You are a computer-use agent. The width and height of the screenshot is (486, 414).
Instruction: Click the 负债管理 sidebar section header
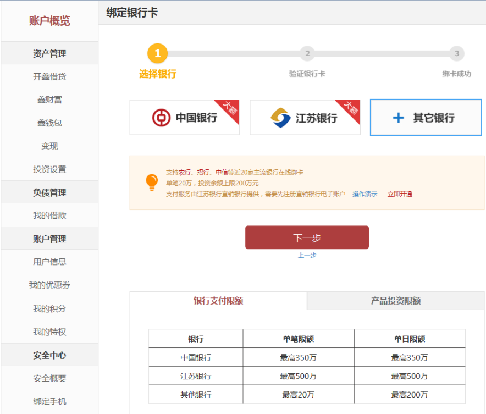click(49, 192)
